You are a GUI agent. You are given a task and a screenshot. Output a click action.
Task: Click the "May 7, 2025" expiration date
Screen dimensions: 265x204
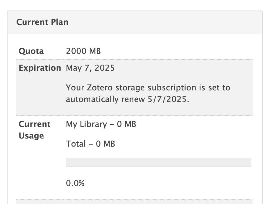[90, 68]
